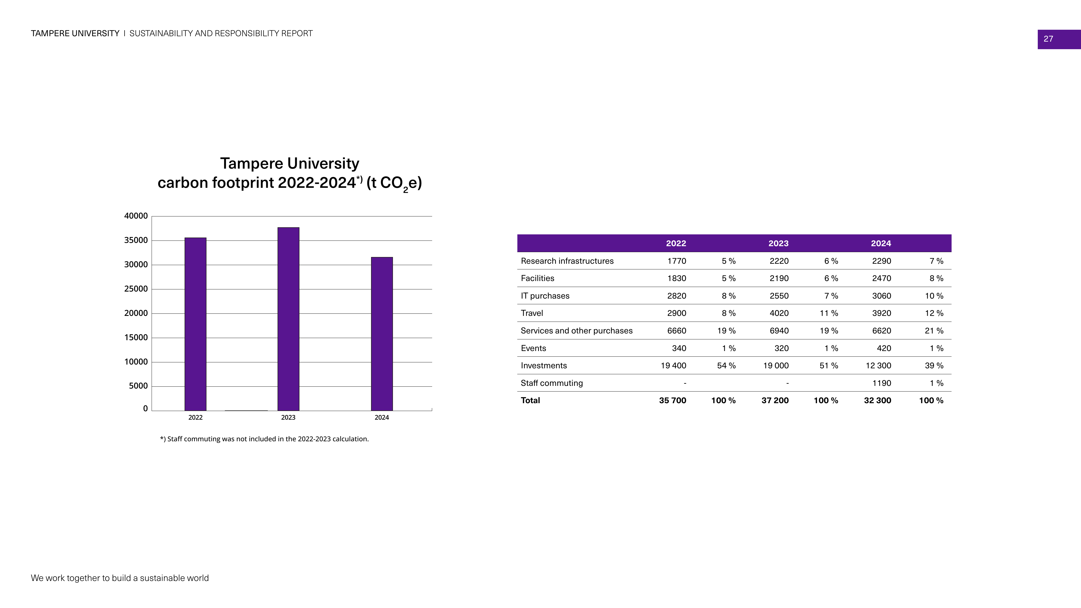Click the 54 % Investments share cell

726,365
